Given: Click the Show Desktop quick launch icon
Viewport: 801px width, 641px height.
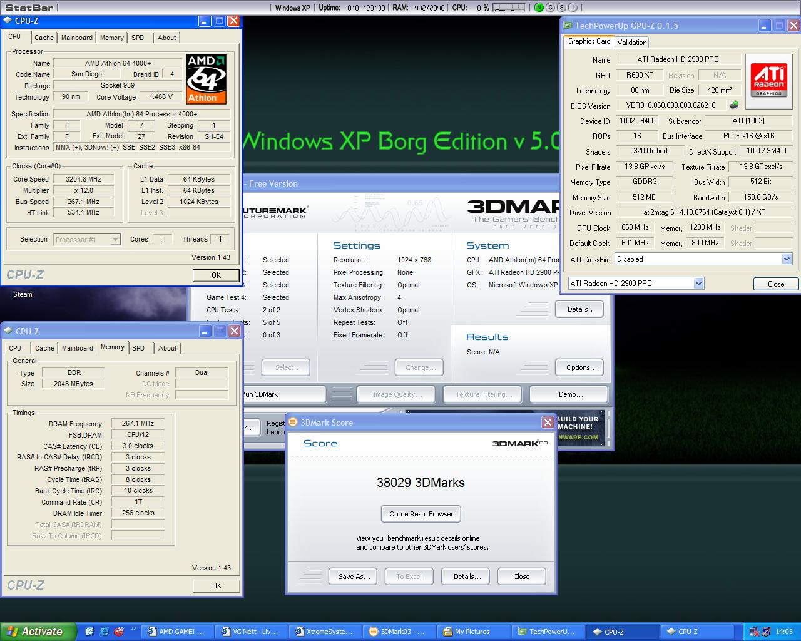Looking at the screenshot, I should click(89, 632).
